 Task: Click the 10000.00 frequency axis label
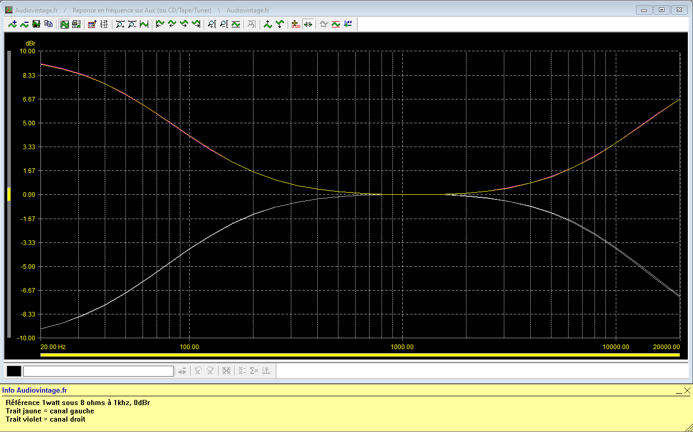coord(616,347)
